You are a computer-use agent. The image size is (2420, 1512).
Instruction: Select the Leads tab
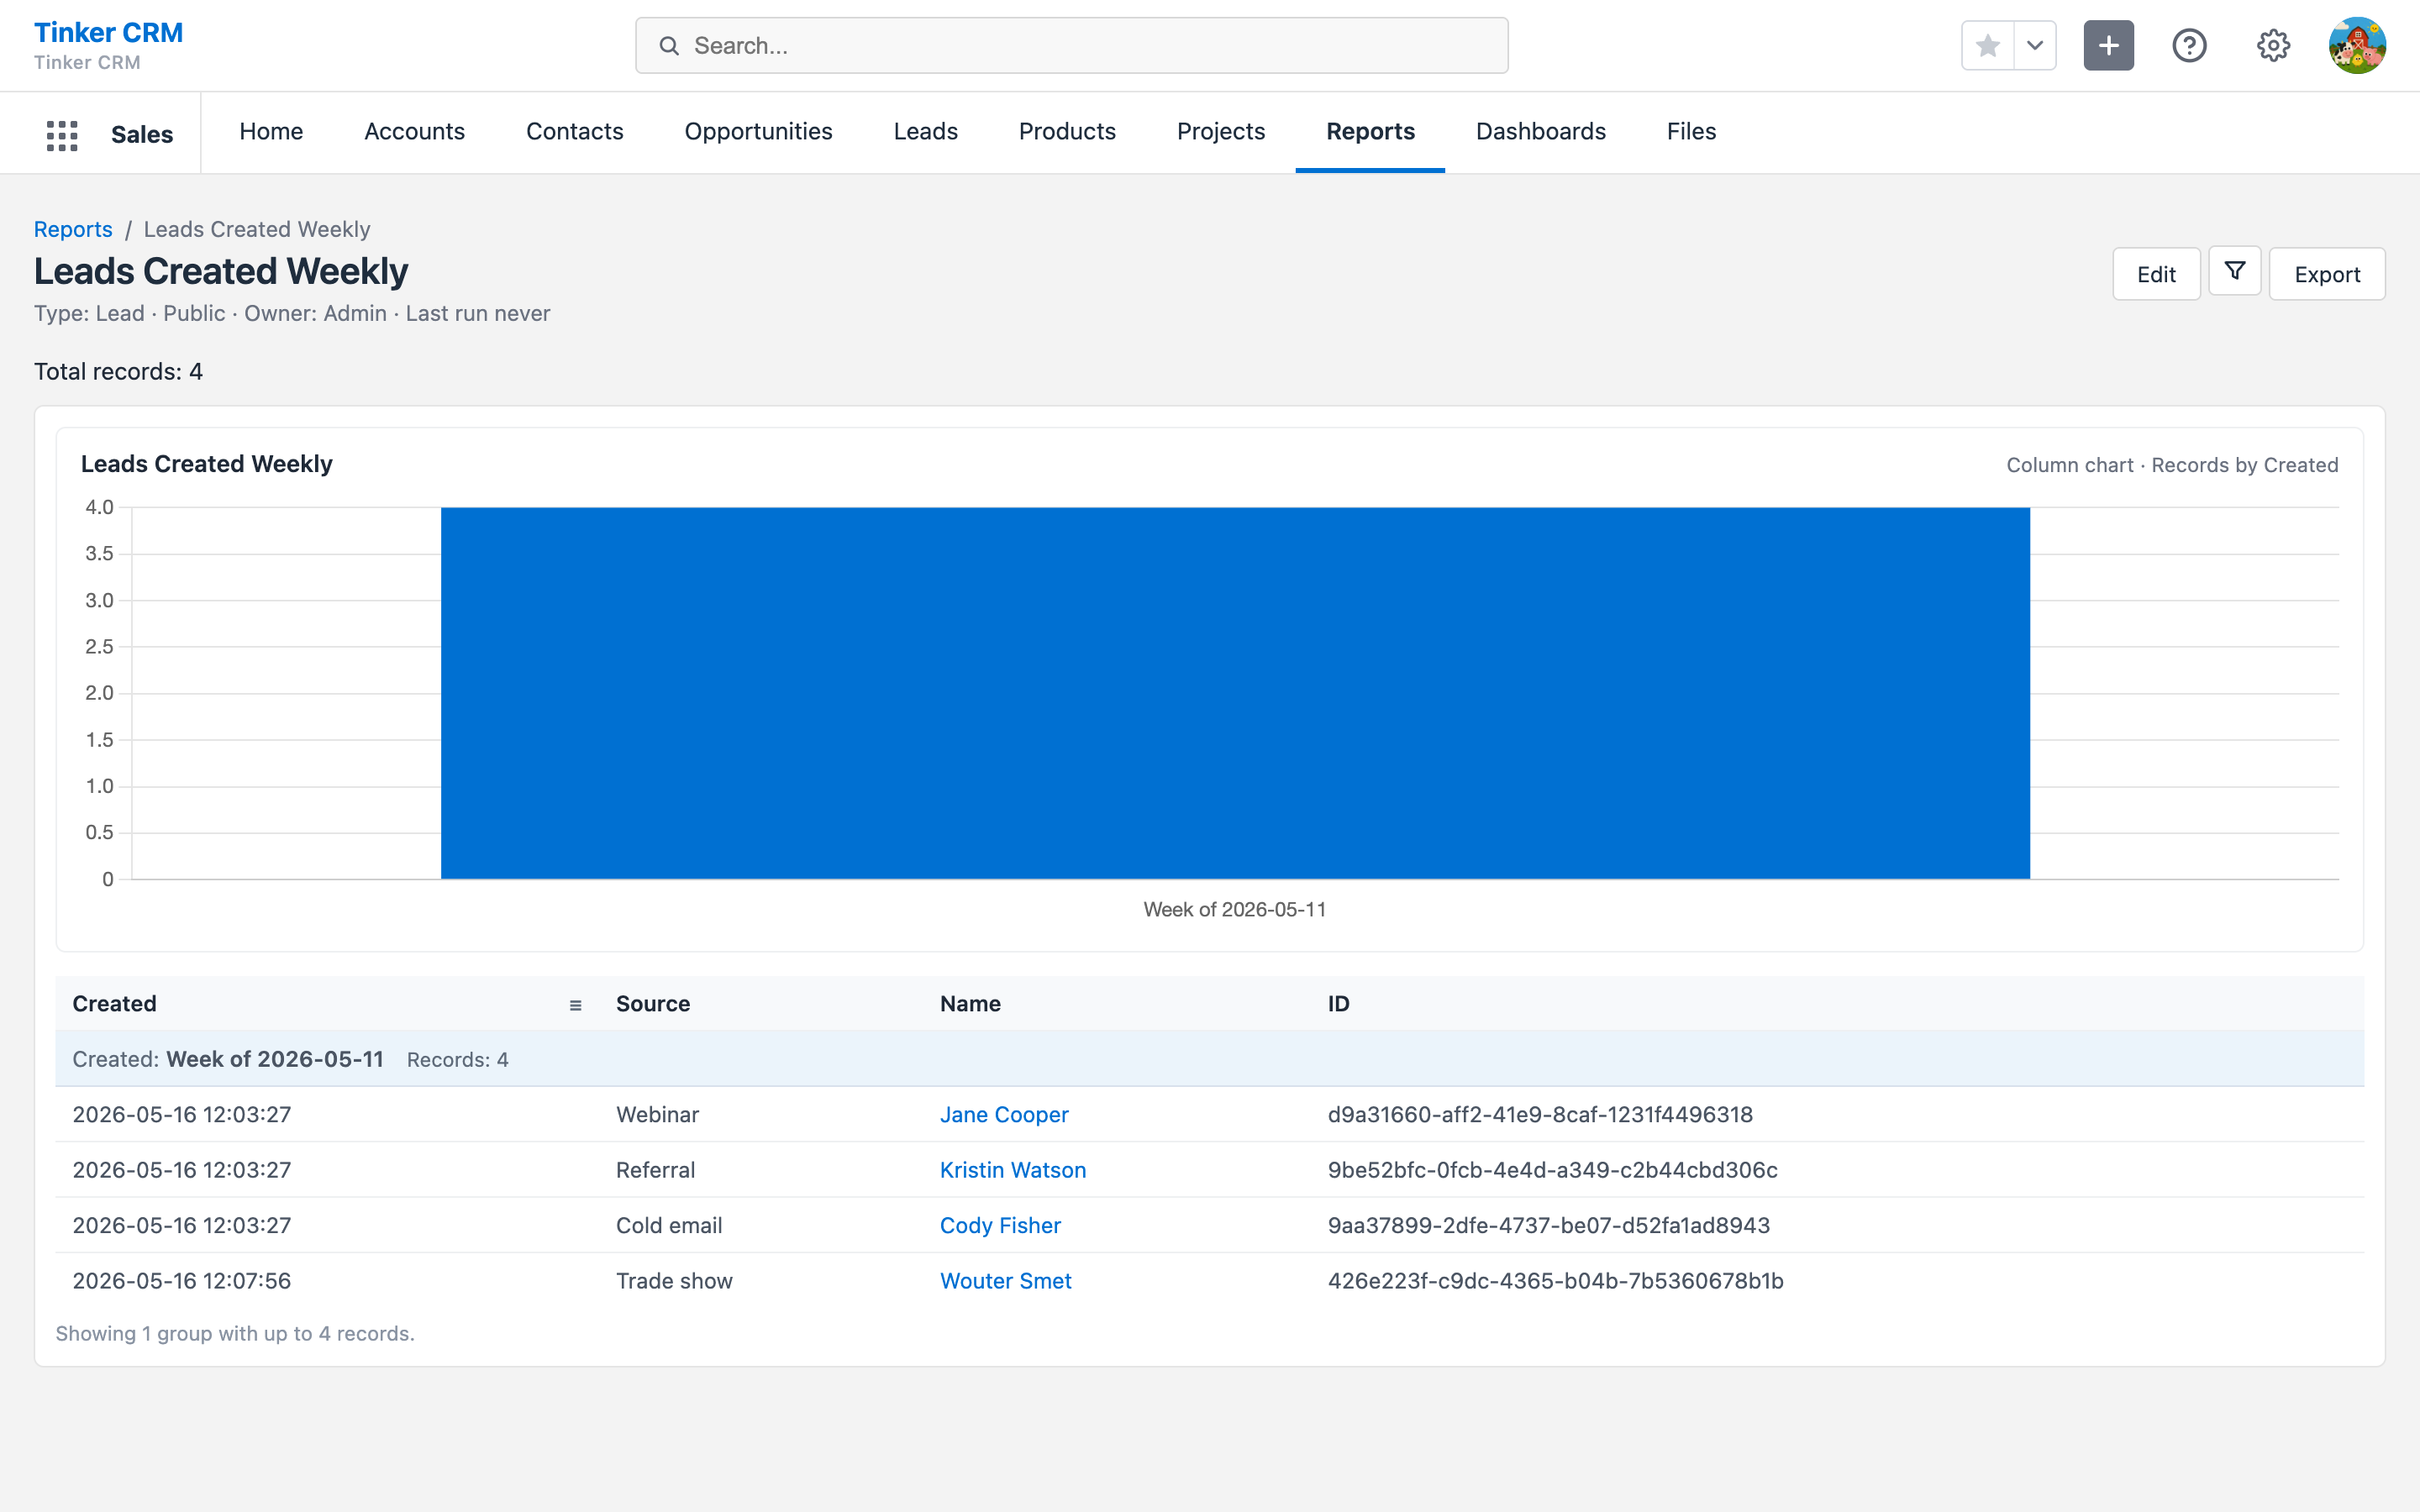click(x=925, y=132)
